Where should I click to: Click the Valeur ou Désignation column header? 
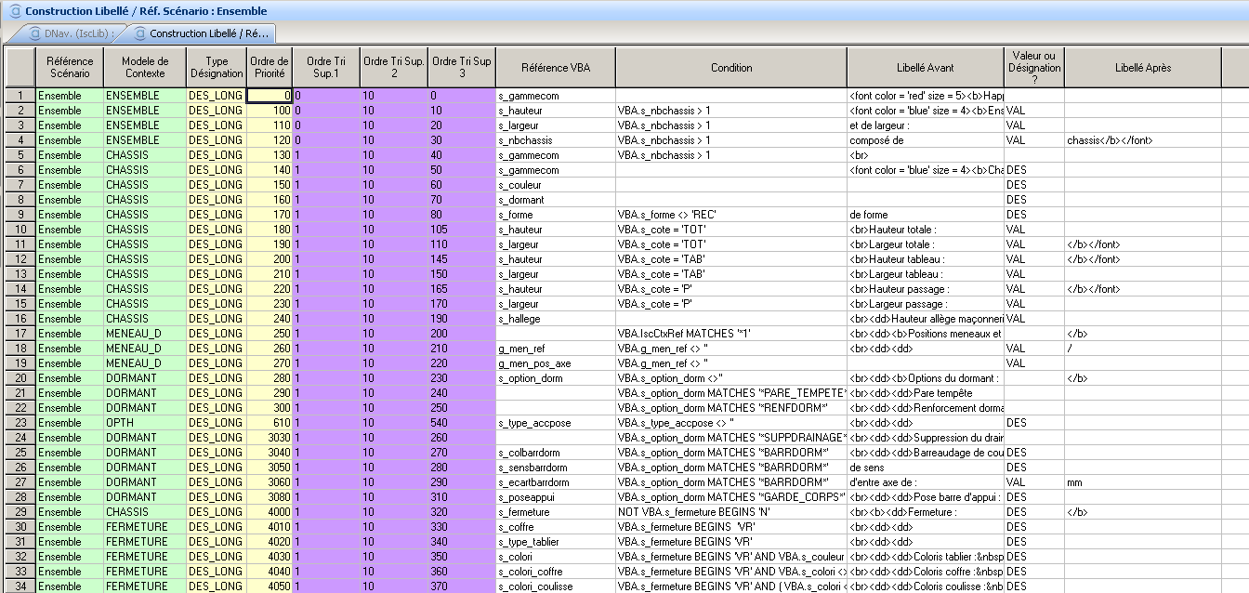[1033, 67]
